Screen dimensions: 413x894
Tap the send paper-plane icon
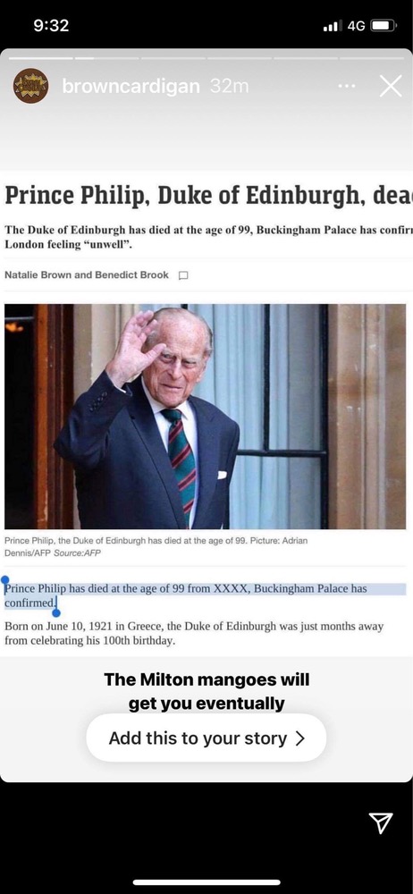click(x=381, y=822)
